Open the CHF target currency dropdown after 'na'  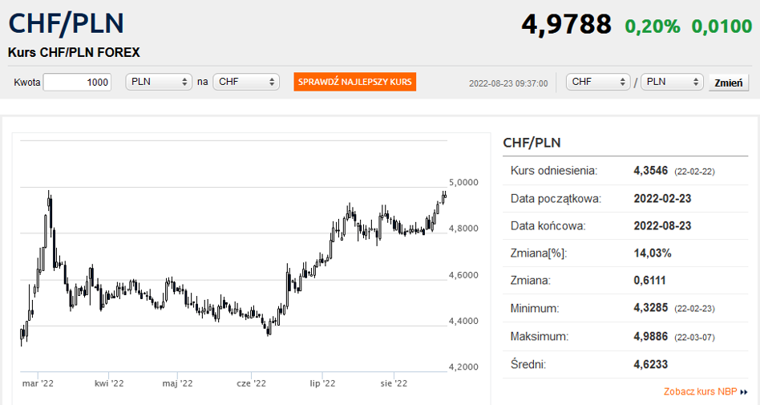pyautogui.click(x=246, y=82)
